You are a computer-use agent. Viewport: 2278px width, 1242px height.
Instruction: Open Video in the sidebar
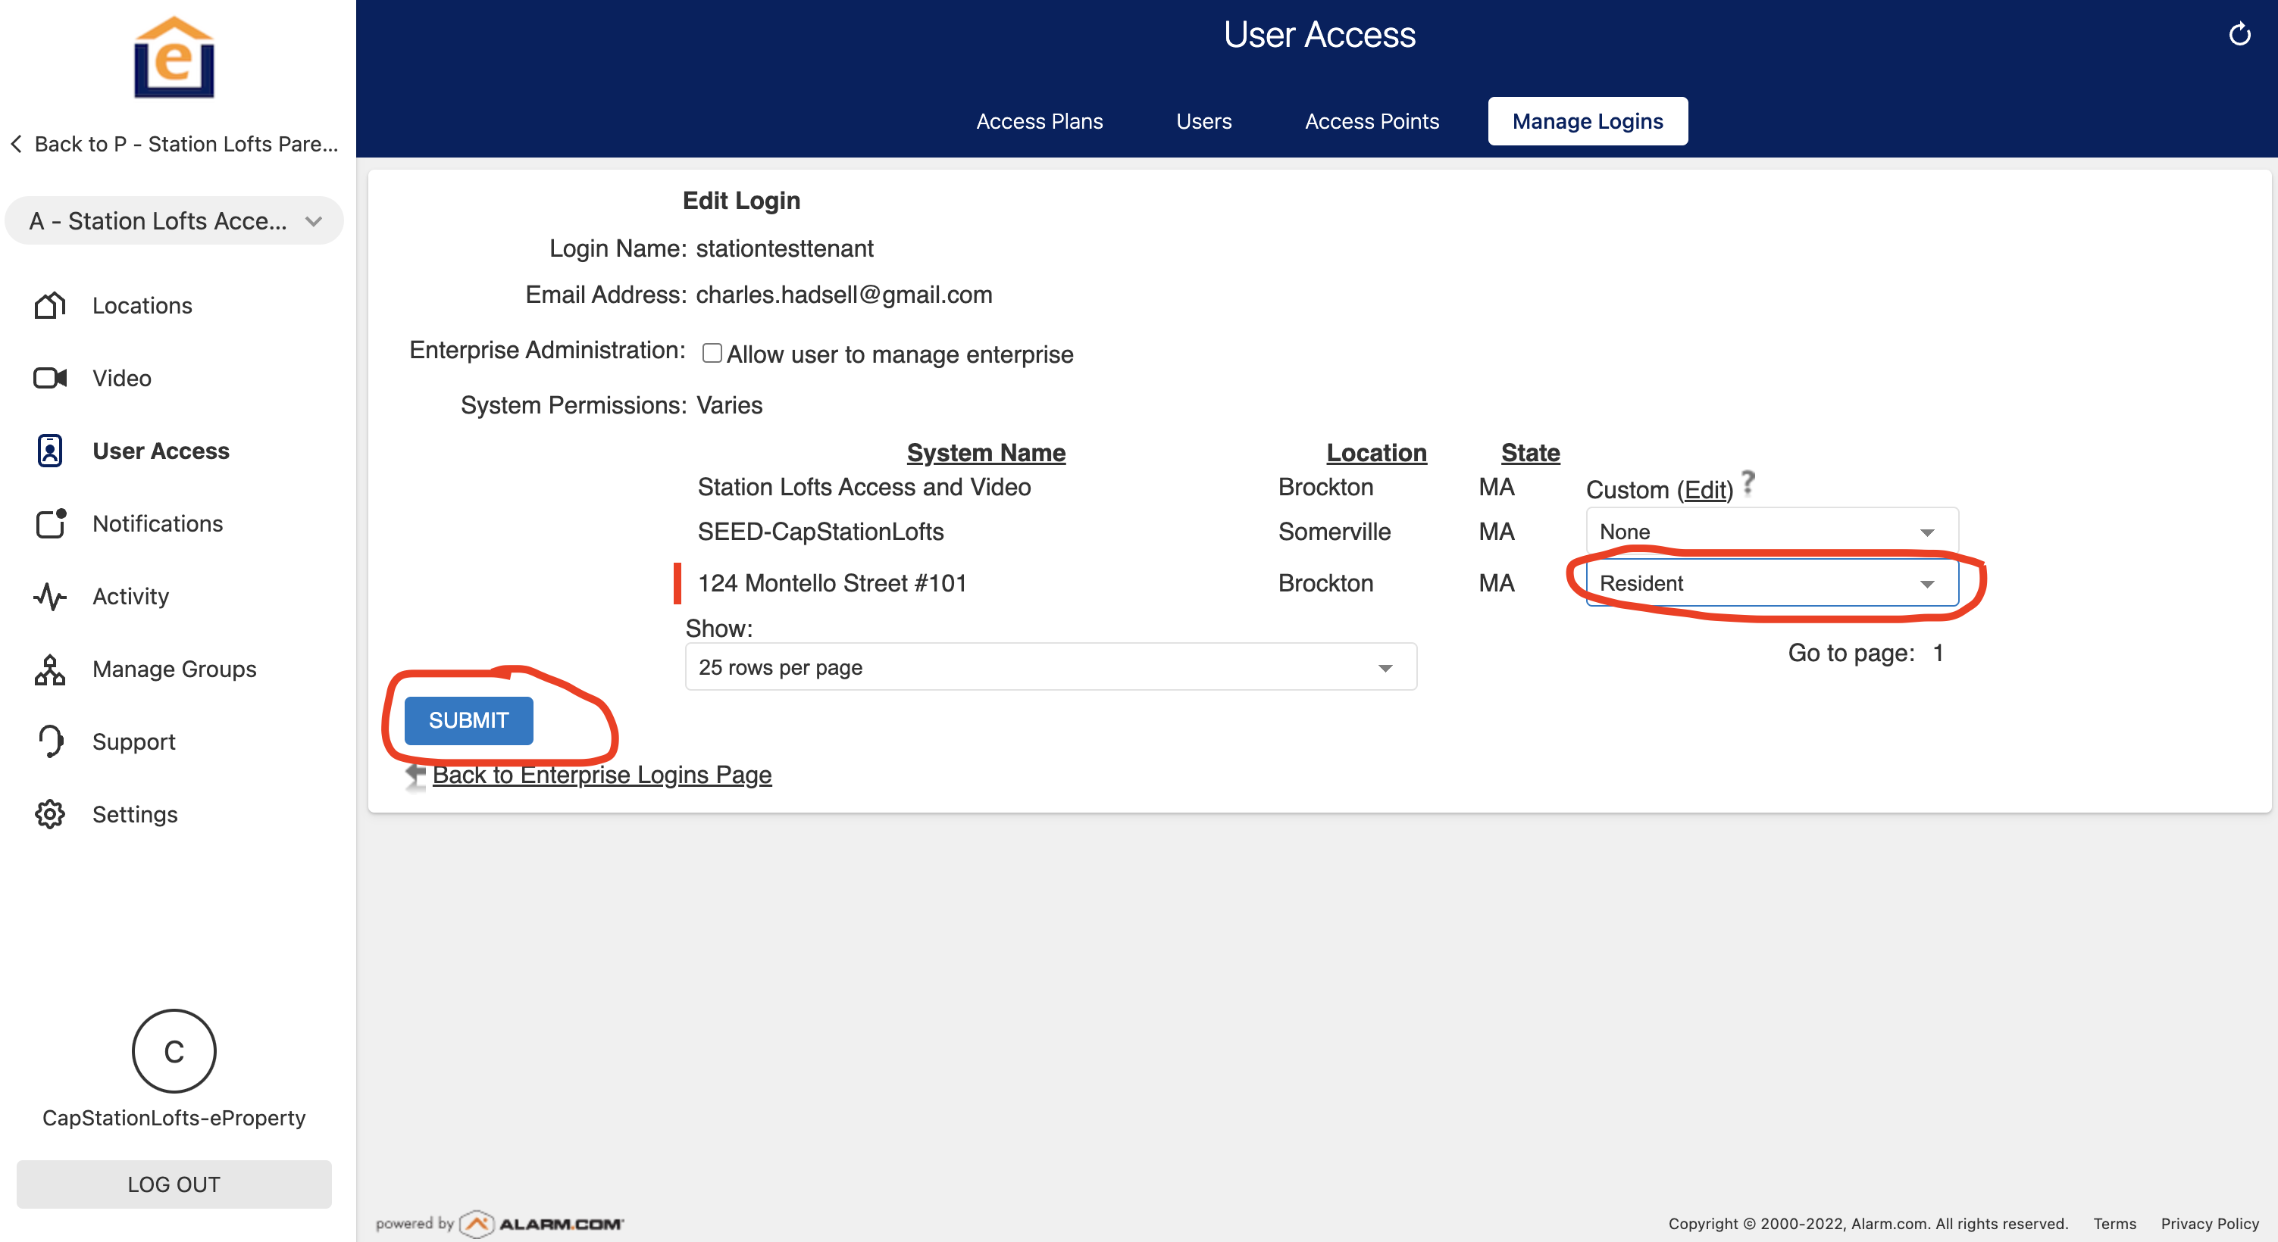pyautogui.click(x=122, y=377)
